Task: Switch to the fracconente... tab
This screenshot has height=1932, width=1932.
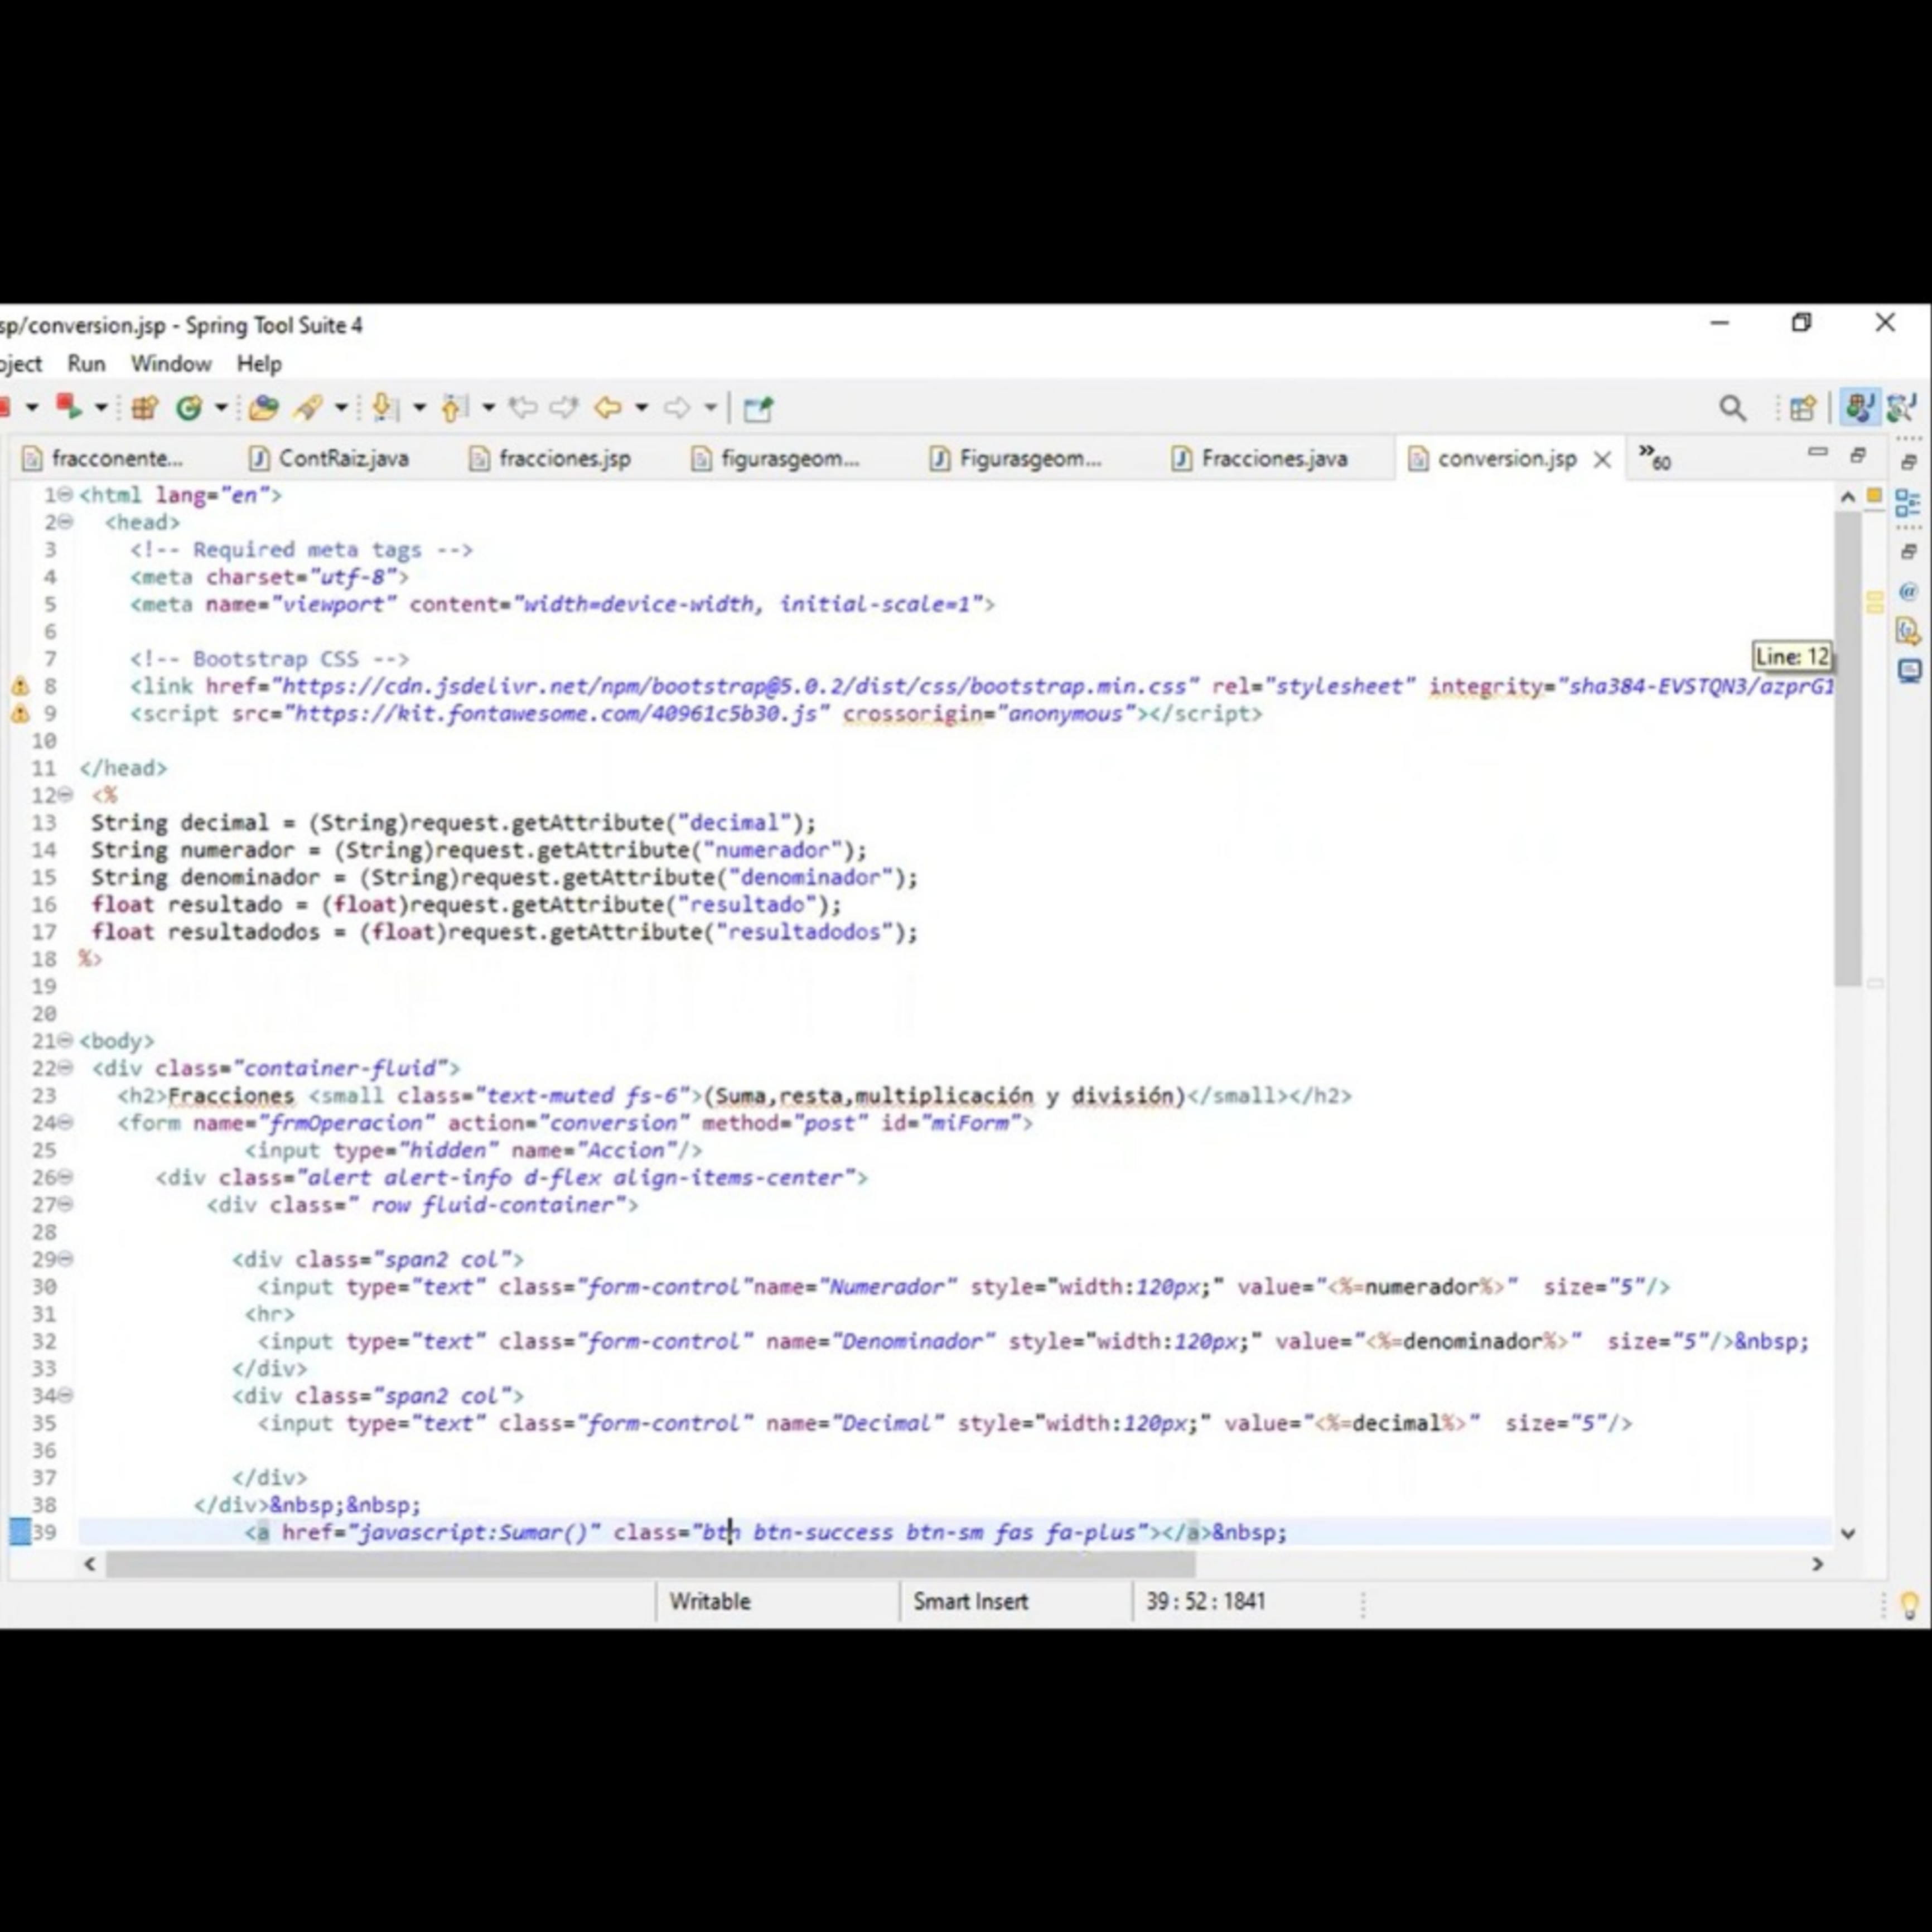Action: [104, 459]
